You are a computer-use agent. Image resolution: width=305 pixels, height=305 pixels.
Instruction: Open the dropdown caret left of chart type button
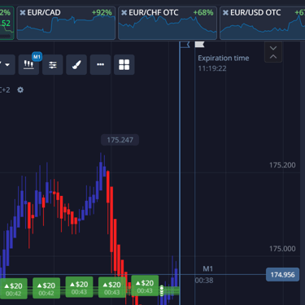7,64
